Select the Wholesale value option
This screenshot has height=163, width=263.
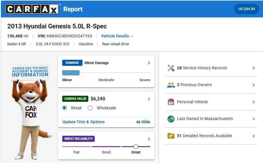[x=90, y=108]
